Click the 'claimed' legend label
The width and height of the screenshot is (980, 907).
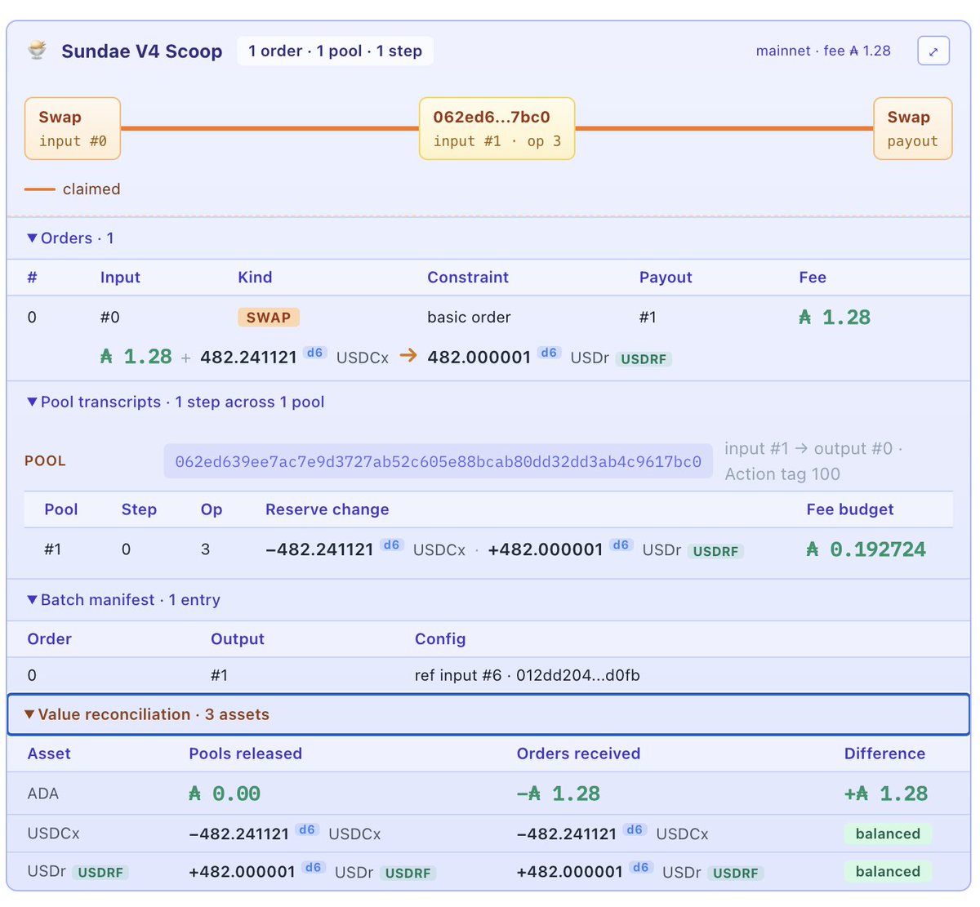(91, 189)
